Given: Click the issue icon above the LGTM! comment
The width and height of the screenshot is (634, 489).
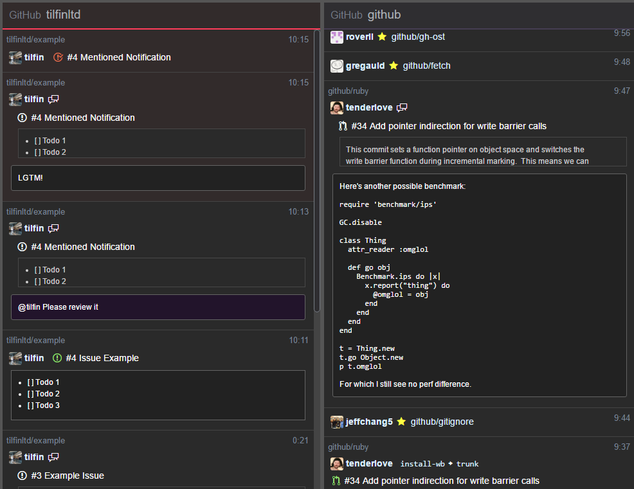Looking at the screenshot, I should pos(23,118).
